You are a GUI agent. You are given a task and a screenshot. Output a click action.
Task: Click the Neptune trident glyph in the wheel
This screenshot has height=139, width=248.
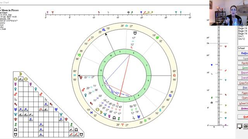(x=105, y=114)
